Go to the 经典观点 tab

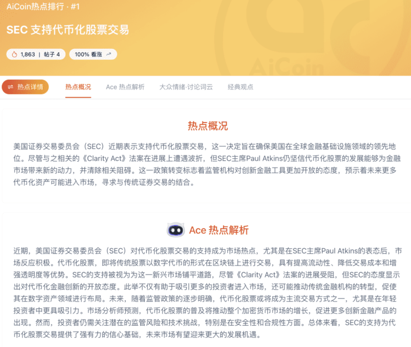[x=240, y=87]
